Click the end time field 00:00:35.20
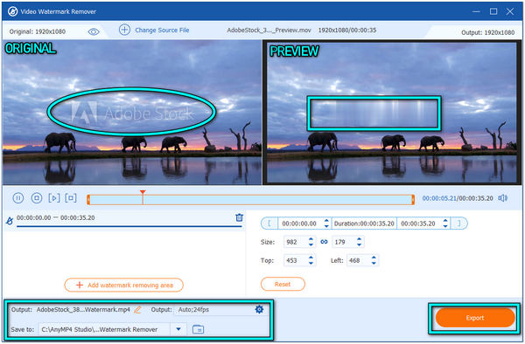This screenshot has height=344, width=525. click(418, 224)
